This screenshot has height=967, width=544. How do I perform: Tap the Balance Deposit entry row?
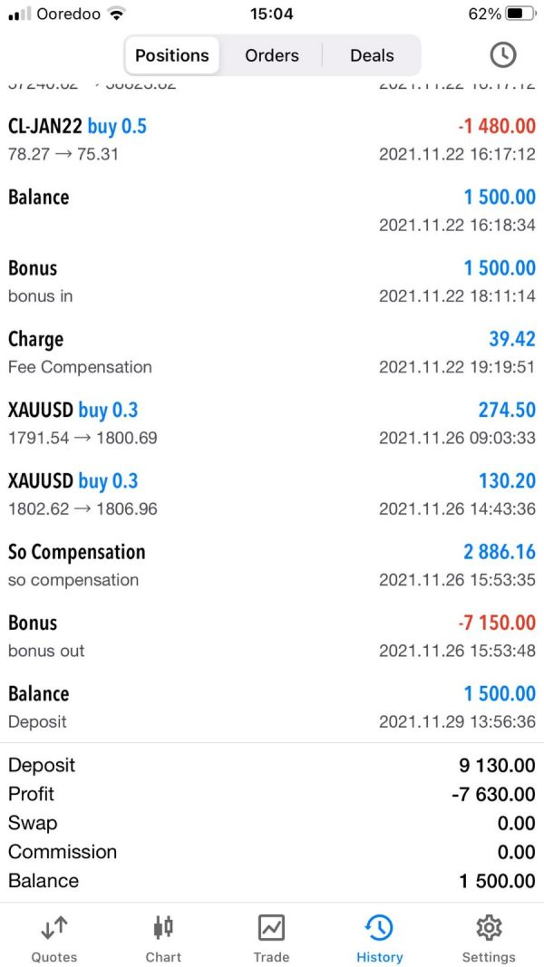[x=271, y=707]
